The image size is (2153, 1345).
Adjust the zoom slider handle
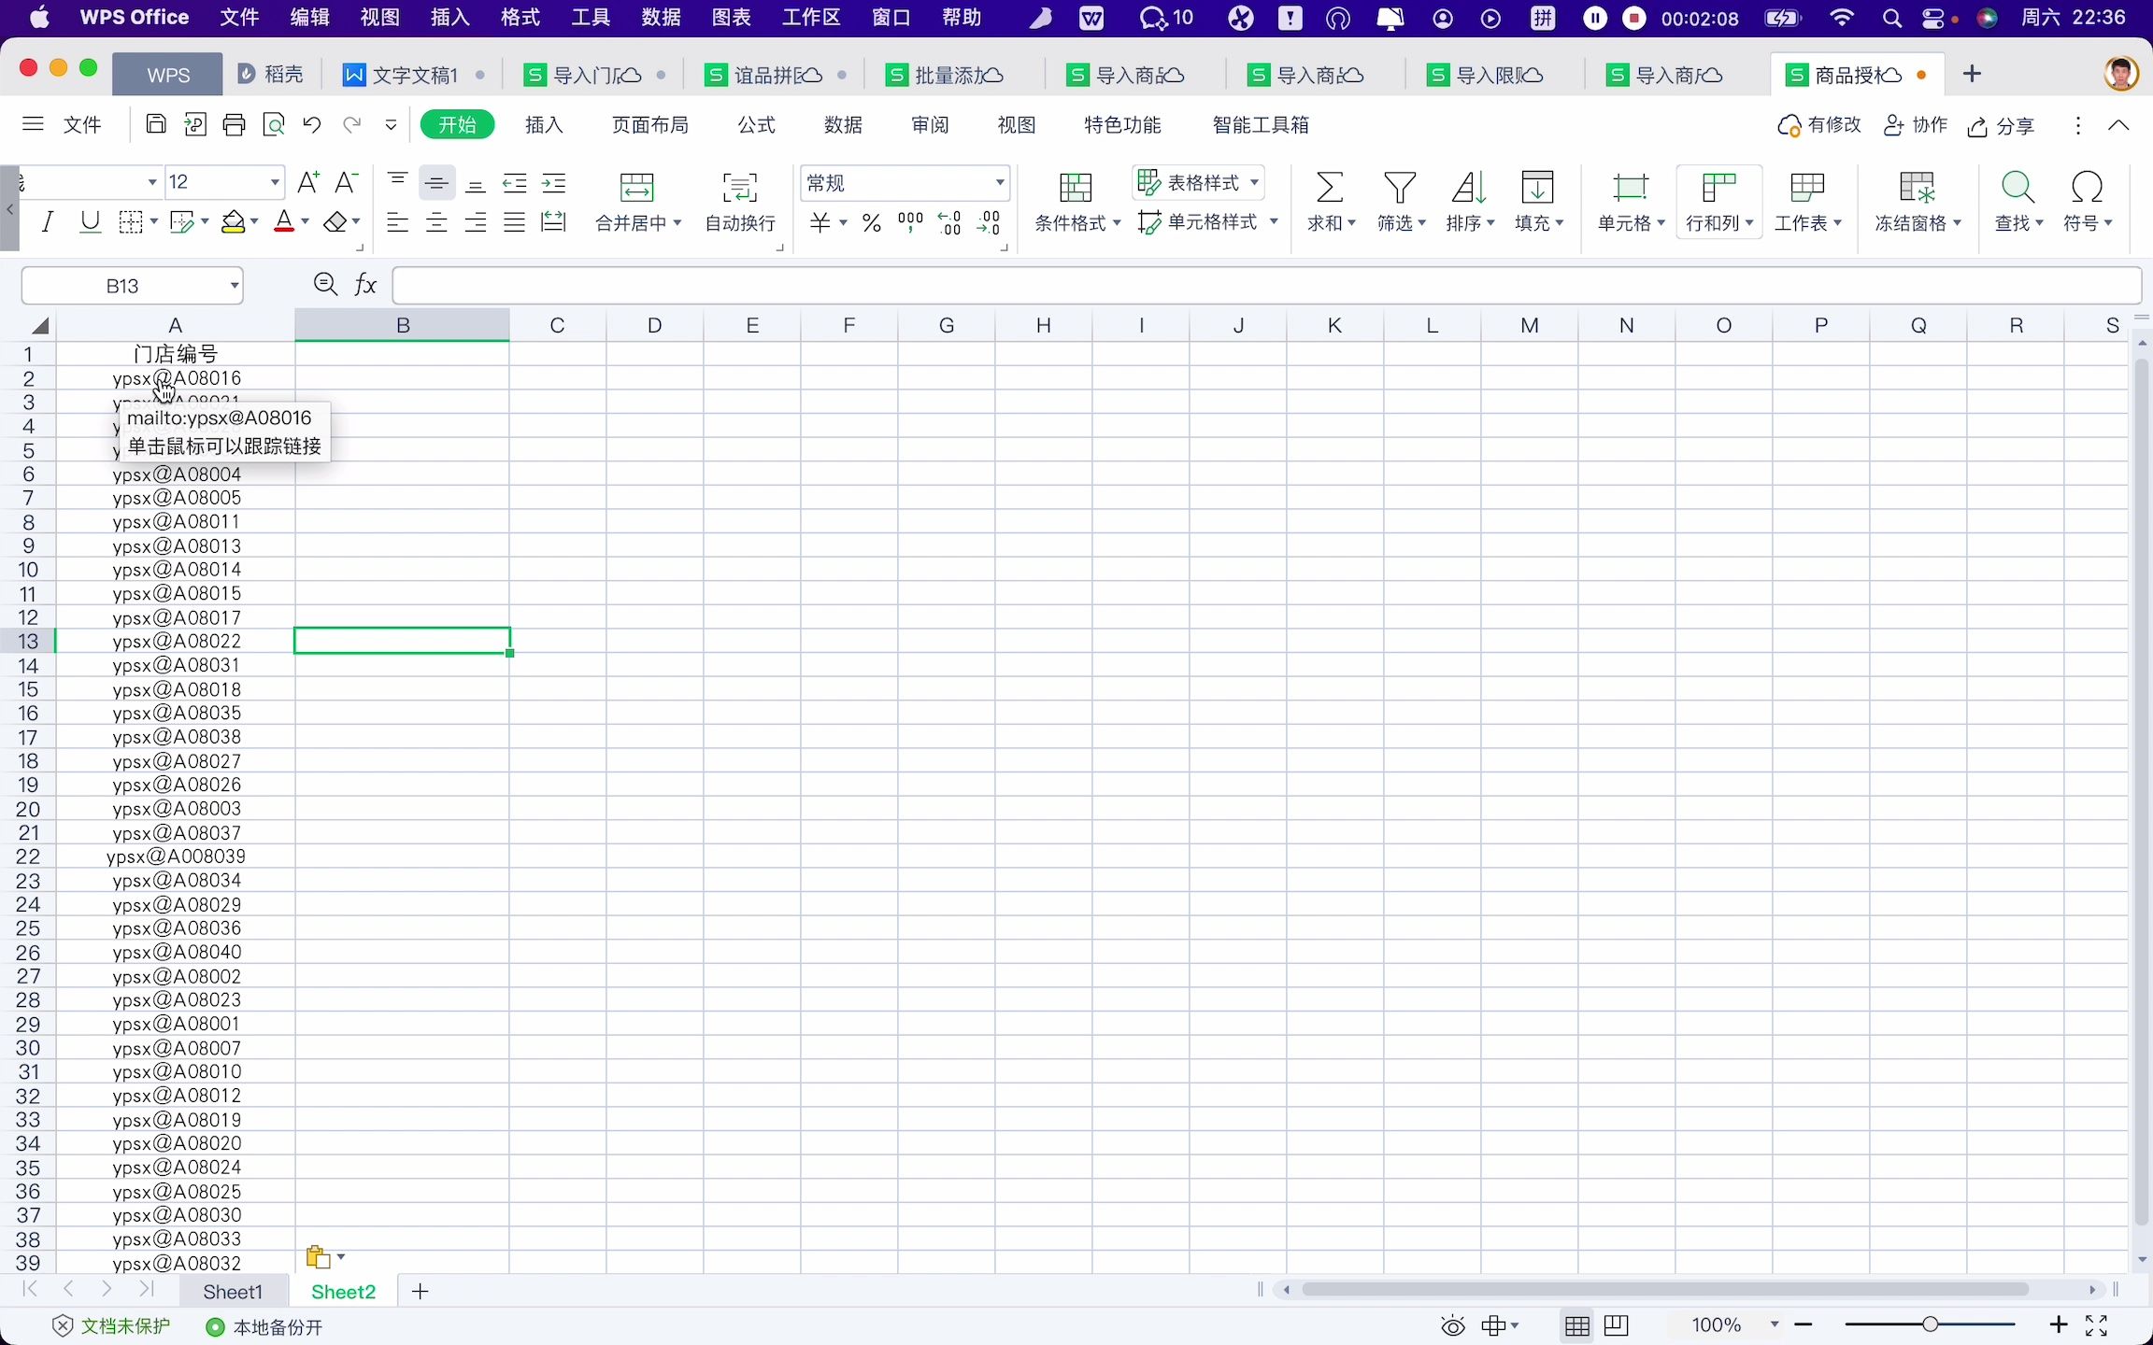(1930, 1324)
